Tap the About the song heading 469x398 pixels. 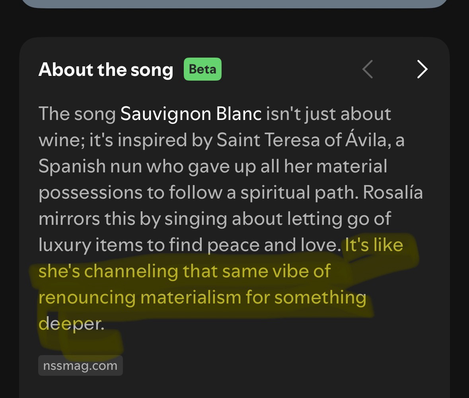(x=106, y=70)
